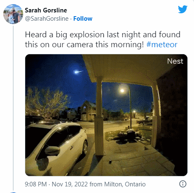Open the Milton, Ontario location link
This screenshot has height=193, width=194.
125,184
